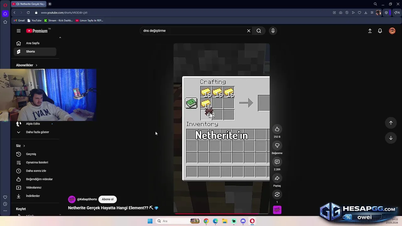Viewport: 402px width, 226px height.
Task: Open Opera downloads icon
Action: pos(366,13)
